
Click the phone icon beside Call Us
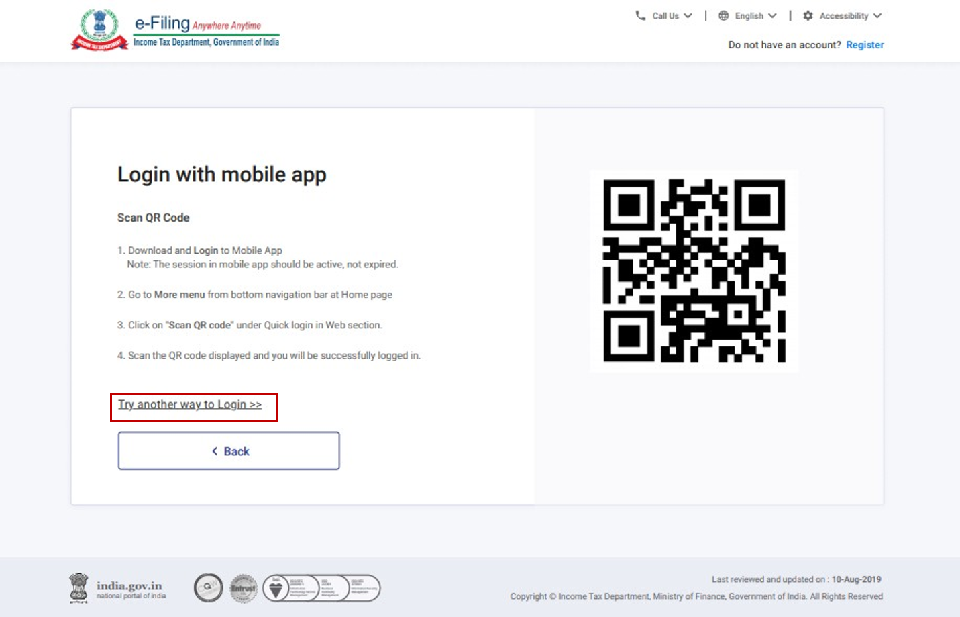[640, 15]
